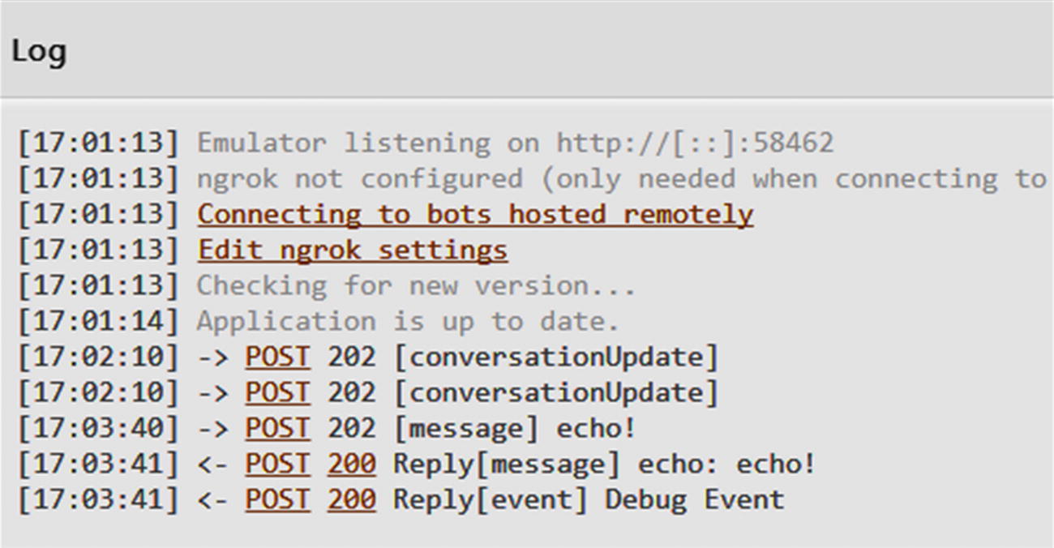
Task: Click the Reply[message] echo: echo! text
Action: tap(604, 465)
